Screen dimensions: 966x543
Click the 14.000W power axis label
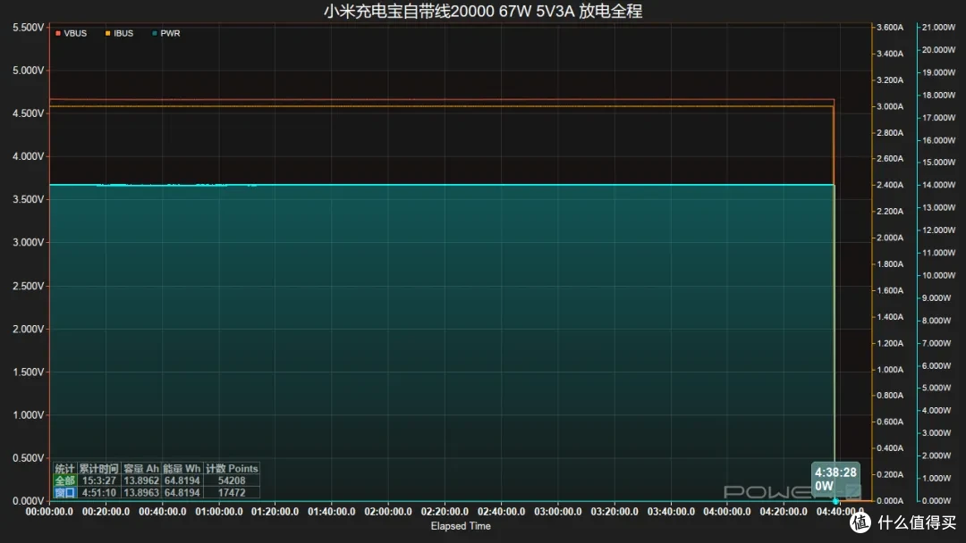939,185
